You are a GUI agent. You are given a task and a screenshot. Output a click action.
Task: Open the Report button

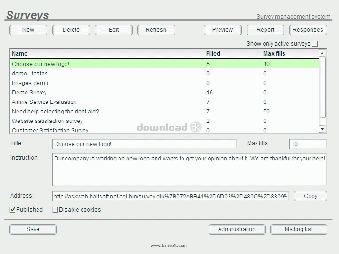pyautogui.click(x=266, y=30)
